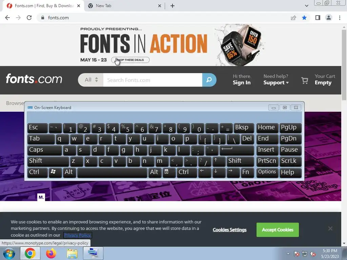The width and height of the screenshot is (347, 260).
Task: Toggle the right Ctrl key
Action: (187, 173)
